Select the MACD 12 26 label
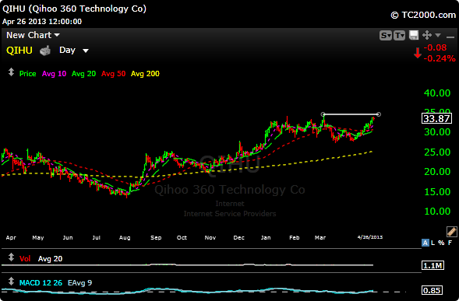This screenshot has height=301, width=459. (x=41, y=283)
